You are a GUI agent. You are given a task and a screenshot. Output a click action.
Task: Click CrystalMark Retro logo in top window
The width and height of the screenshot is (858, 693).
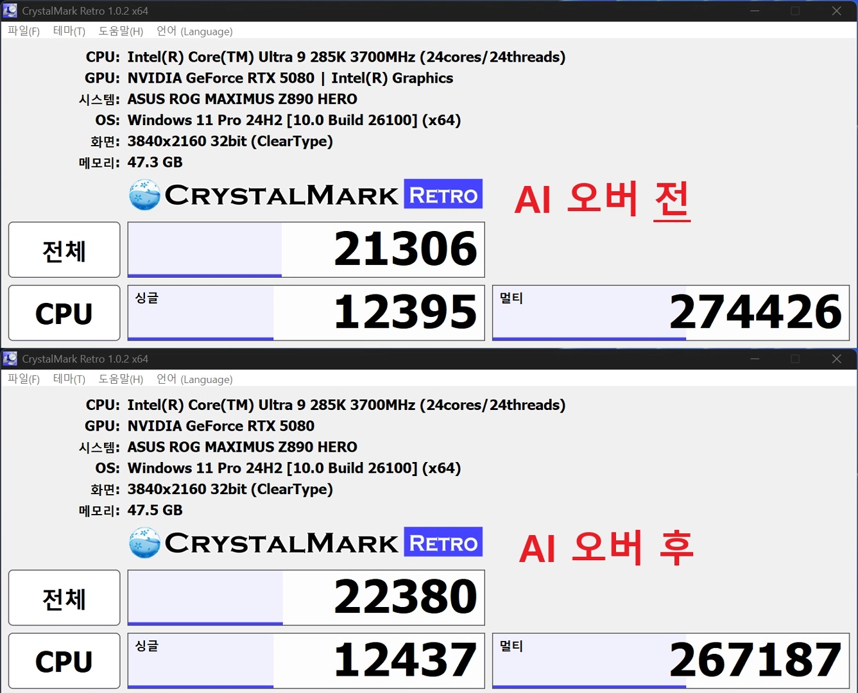pyautogui.click(x=305, y=194)
